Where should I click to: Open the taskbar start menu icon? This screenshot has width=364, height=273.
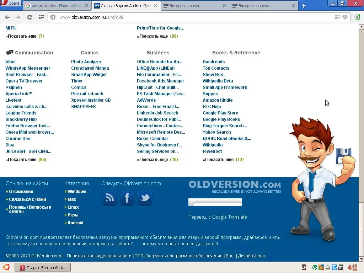point(6,267)
